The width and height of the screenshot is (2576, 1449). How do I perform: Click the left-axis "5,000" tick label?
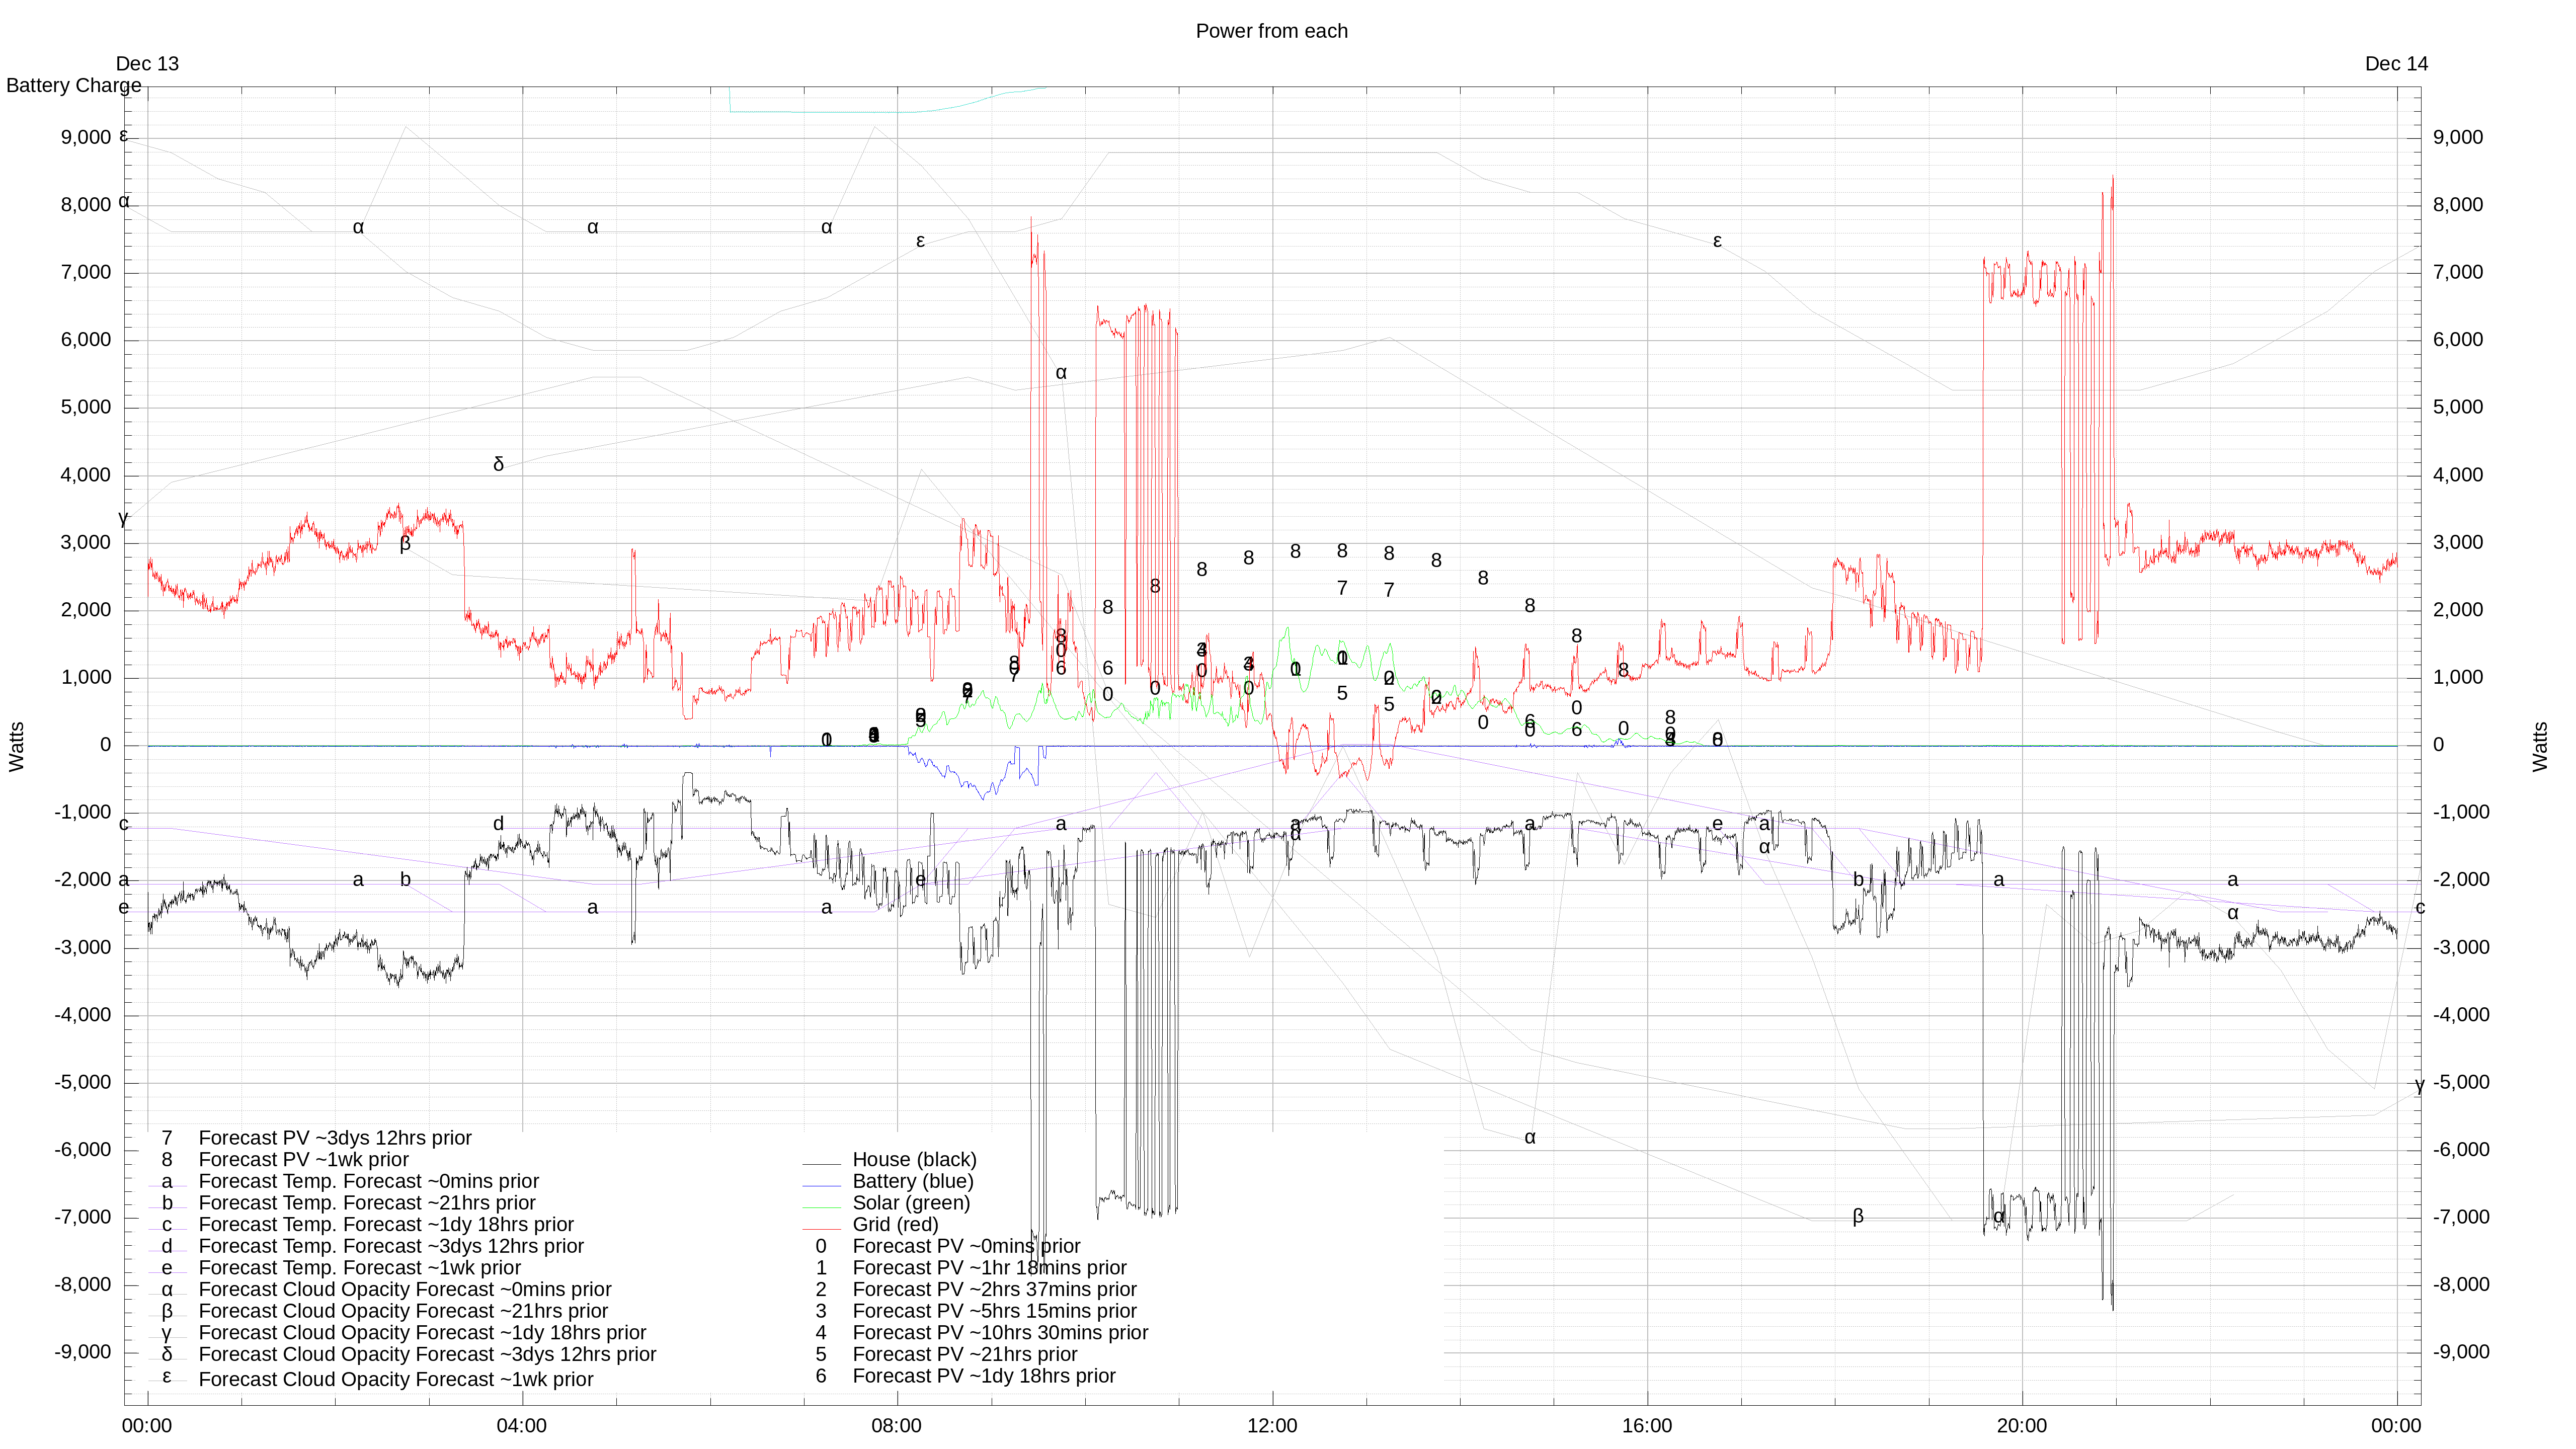pos(86,408)
